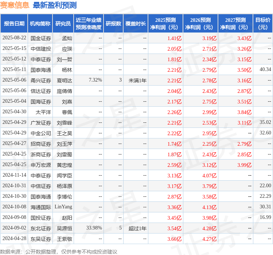Image resolution: width=273 pixels, height=255 pixels.
Task: Click the 2027预测净利润 column header
Action: click(x=235, y=24)
